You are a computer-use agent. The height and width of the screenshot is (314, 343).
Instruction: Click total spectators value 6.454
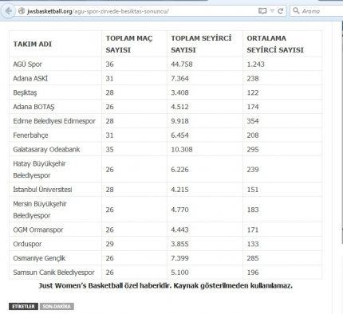(x=179, y=135)
